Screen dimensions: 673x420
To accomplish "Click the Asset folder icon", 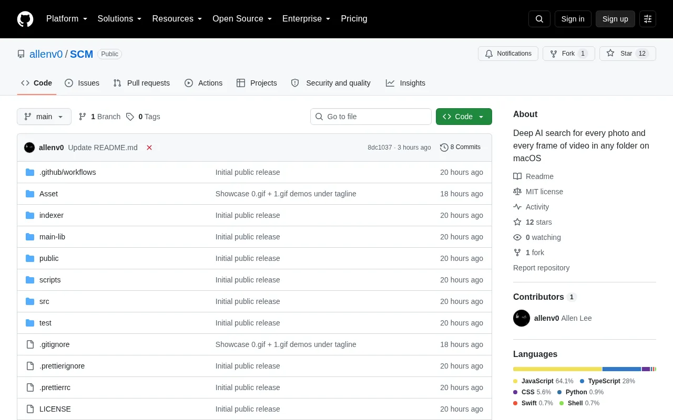I will click(30, 194).
